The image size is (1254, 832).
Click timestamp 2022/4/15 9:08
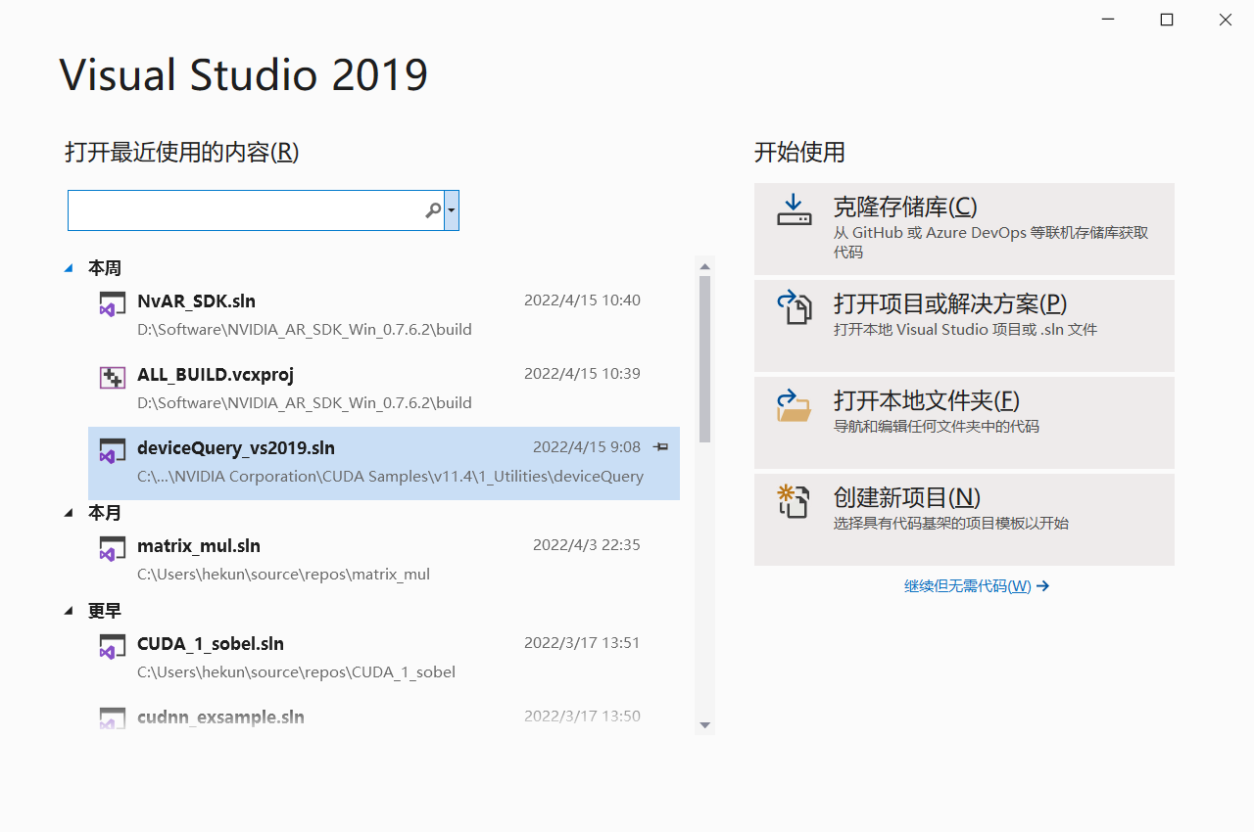pyautogui.click(x=587, y=447)
